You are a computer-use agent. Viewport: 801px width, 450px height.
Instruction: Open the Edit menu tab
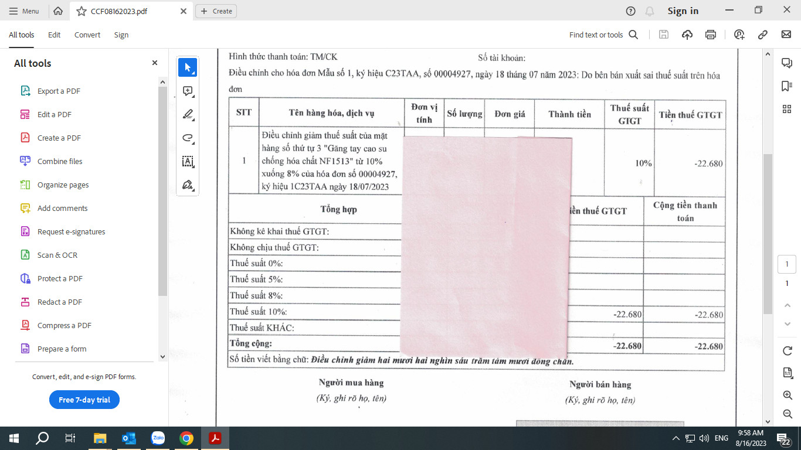click(x=54, y=35)
